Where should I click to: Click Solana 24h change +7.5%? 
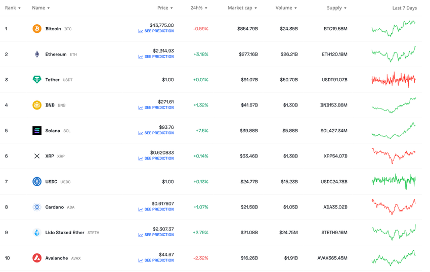(202, 131)
